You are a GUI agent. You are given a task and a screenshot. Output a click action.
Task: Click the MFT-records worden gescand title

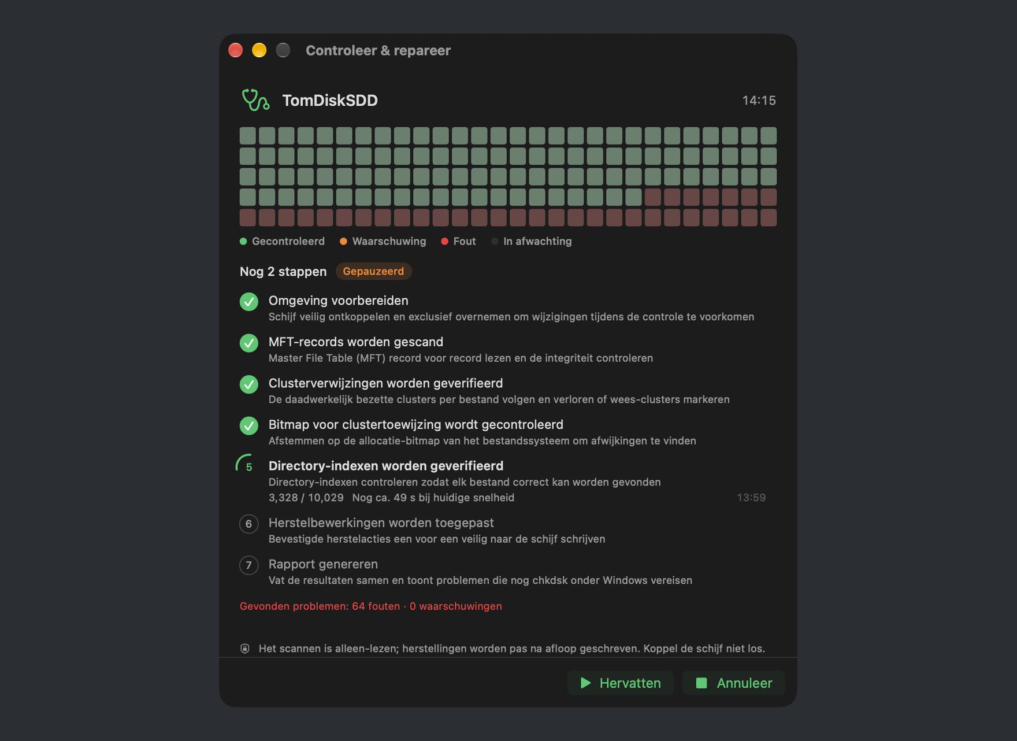click(356, 342)
